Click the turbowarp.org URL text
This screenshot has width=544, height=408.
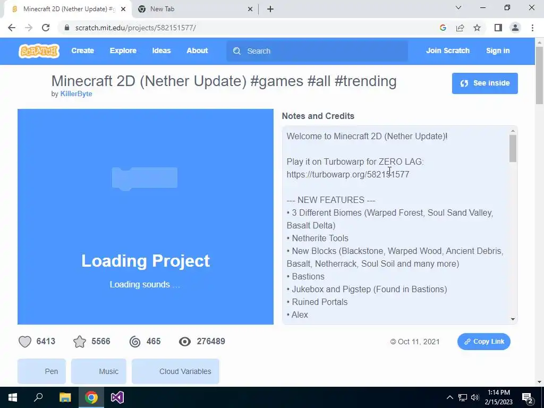coord(348,174)
